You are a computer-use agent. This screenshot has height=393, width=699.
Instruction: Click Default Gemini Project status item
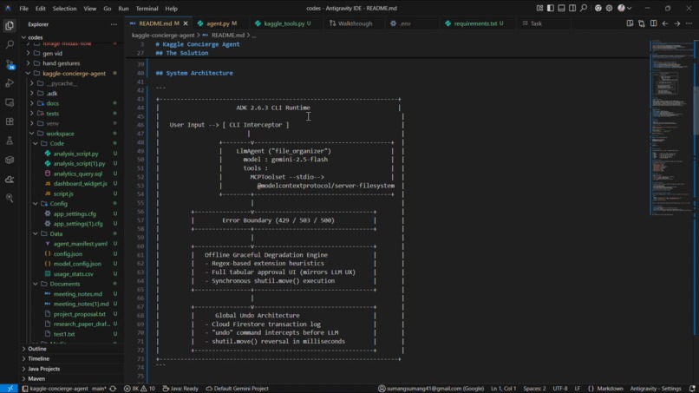pos(237,389)
